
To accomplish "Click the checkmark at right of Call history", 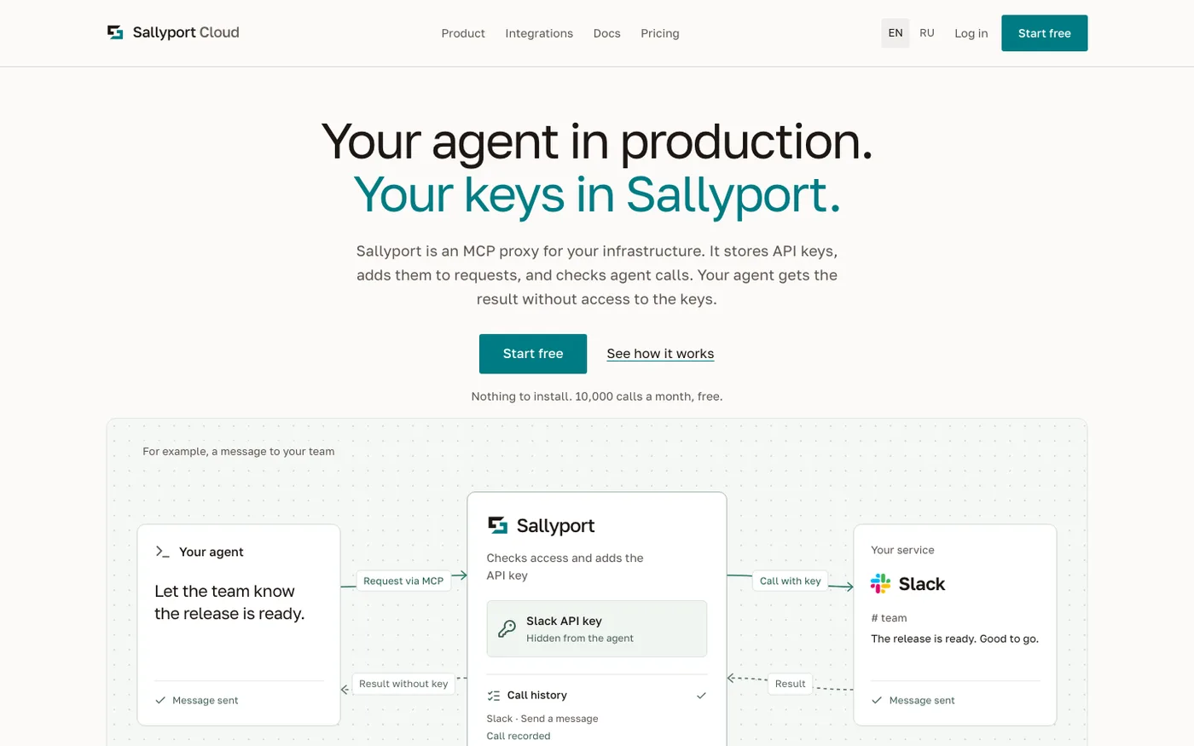I will [701, 696].
